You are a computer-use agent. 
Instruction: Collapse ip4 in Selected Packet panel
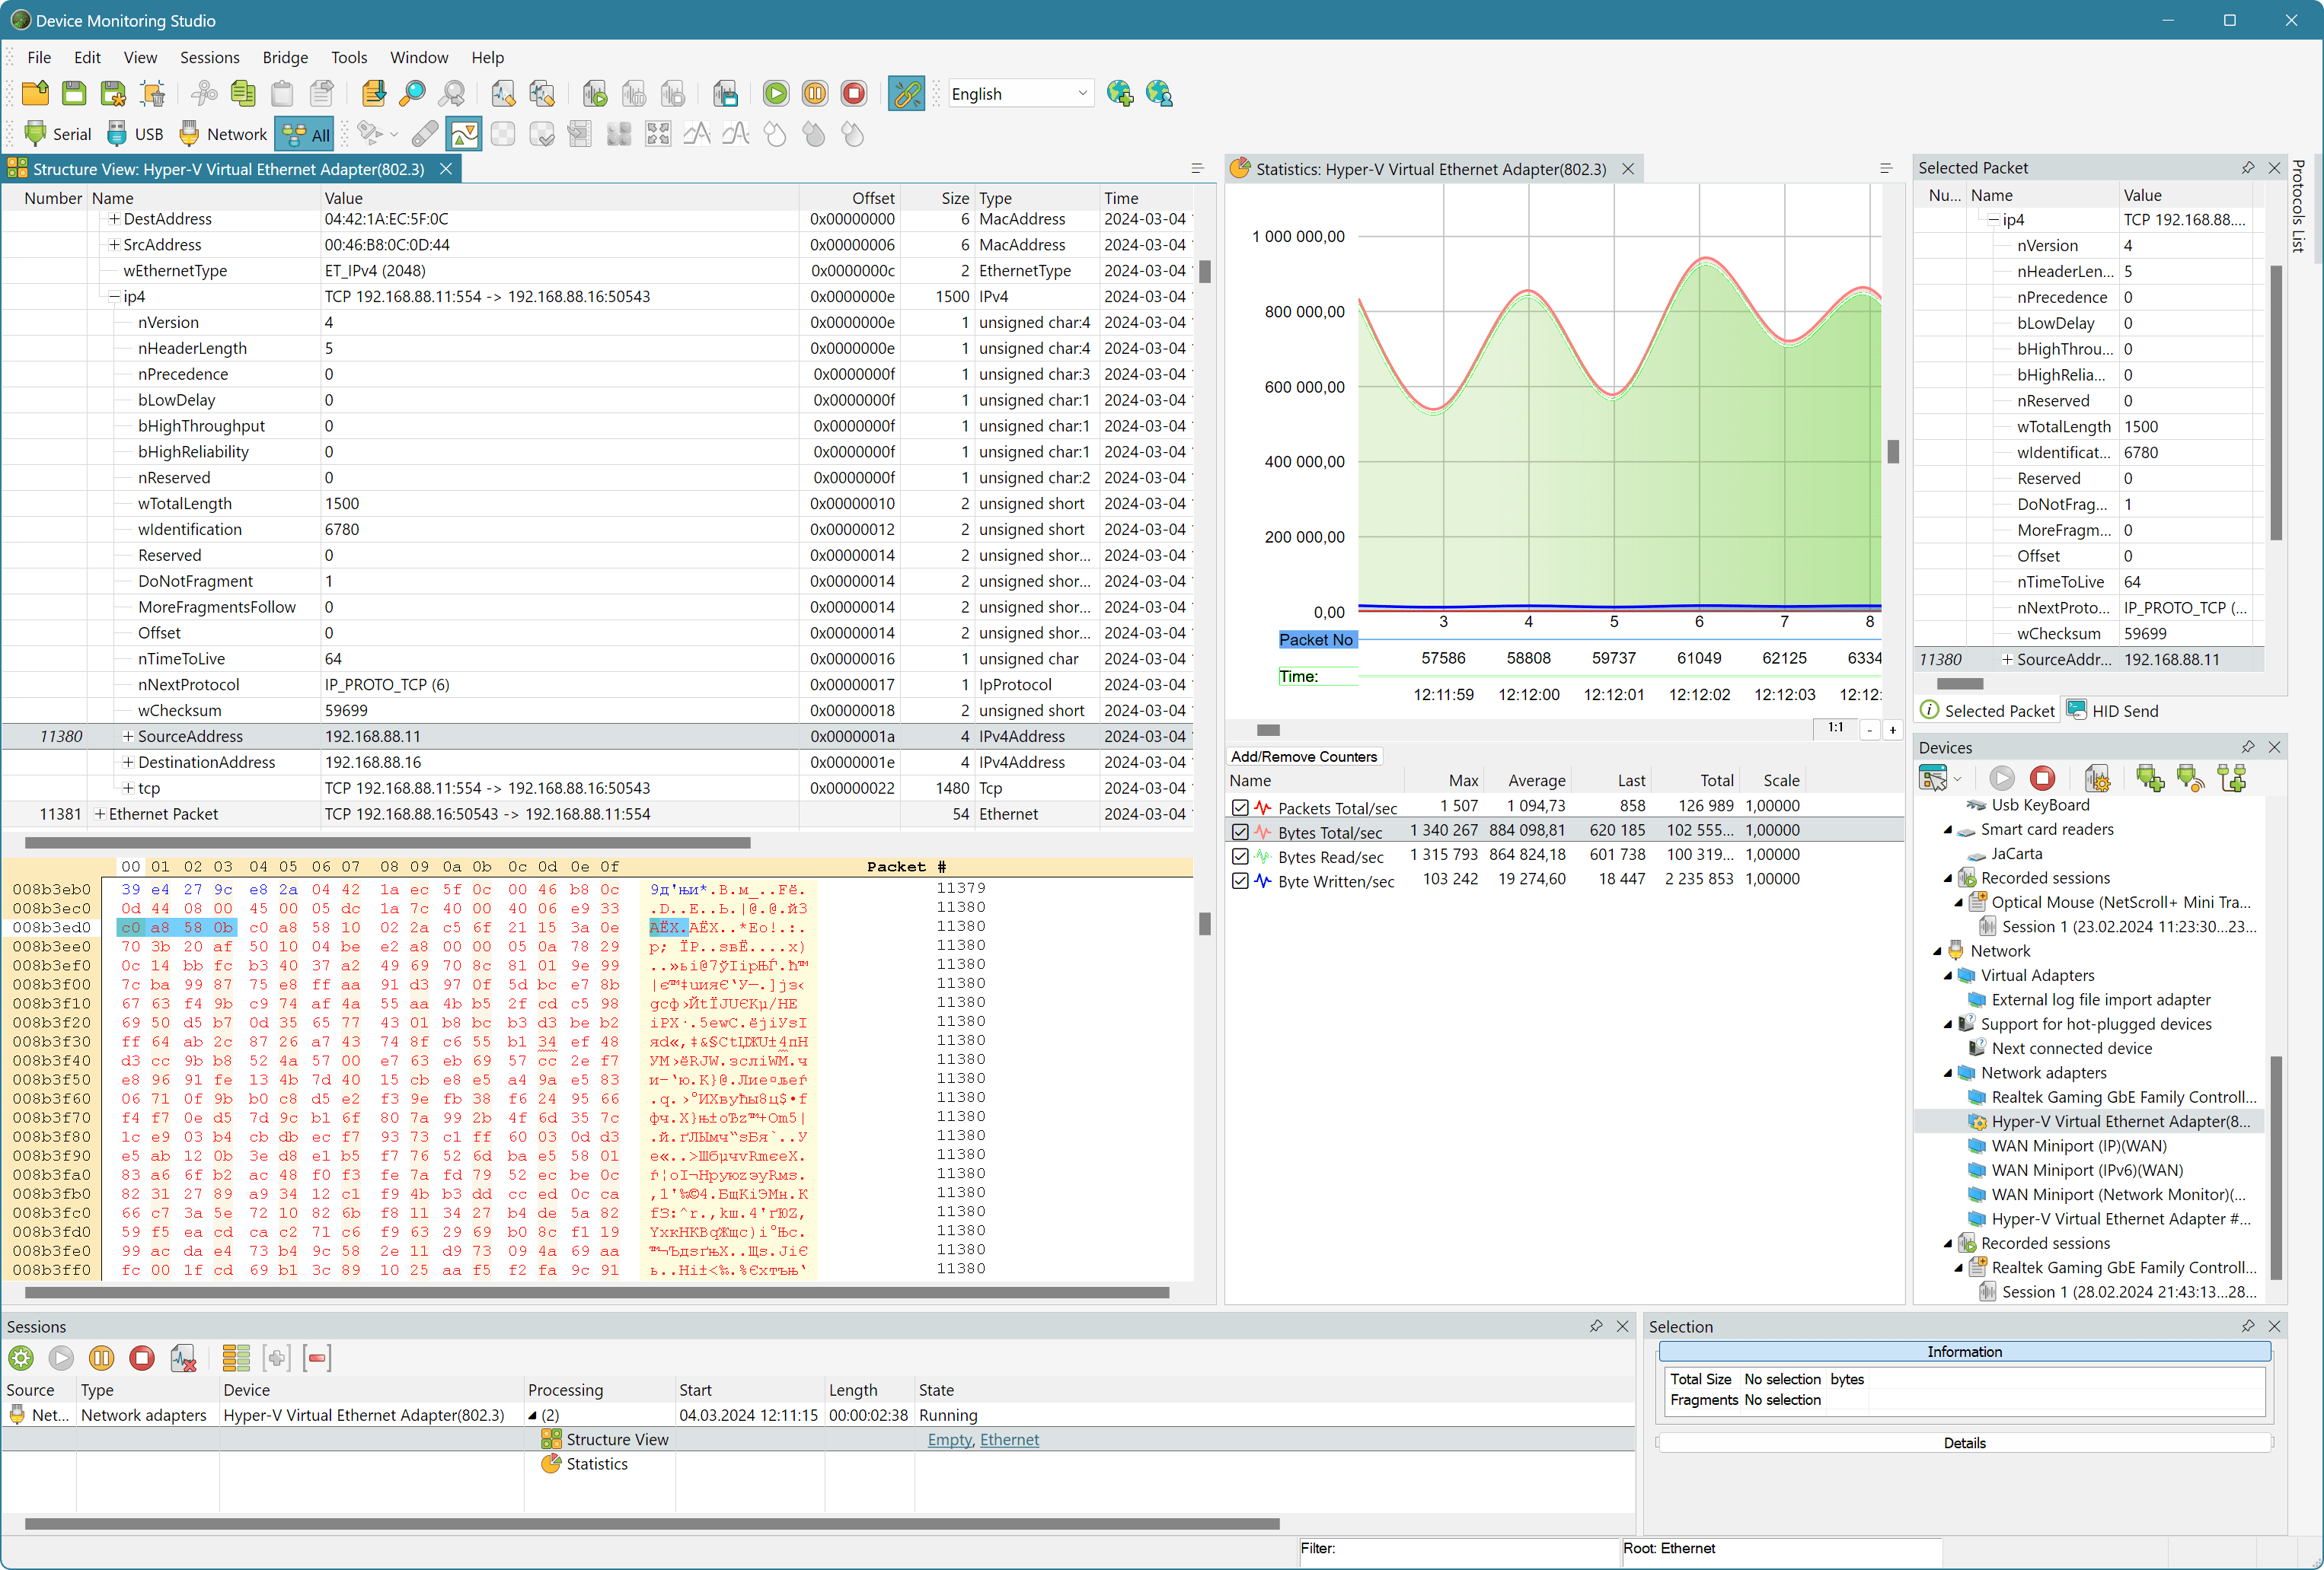point(1993,220)
